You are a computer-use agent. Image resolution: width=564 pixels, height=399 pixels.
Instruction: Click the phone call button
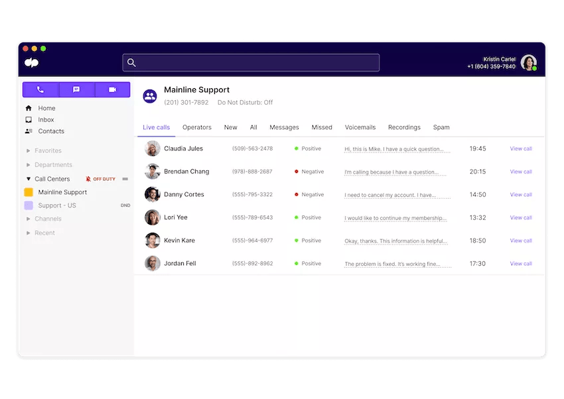tap(40, 89)
